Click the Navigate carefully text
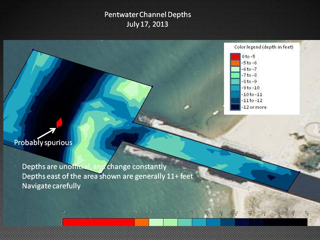The image size is (320, 240). (x=51, y=186)
